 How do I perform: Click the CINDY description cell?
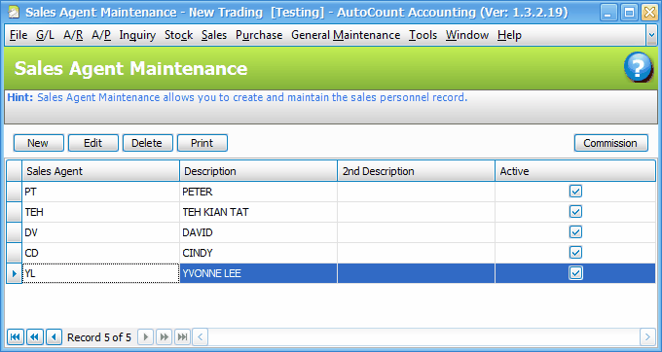258,253
